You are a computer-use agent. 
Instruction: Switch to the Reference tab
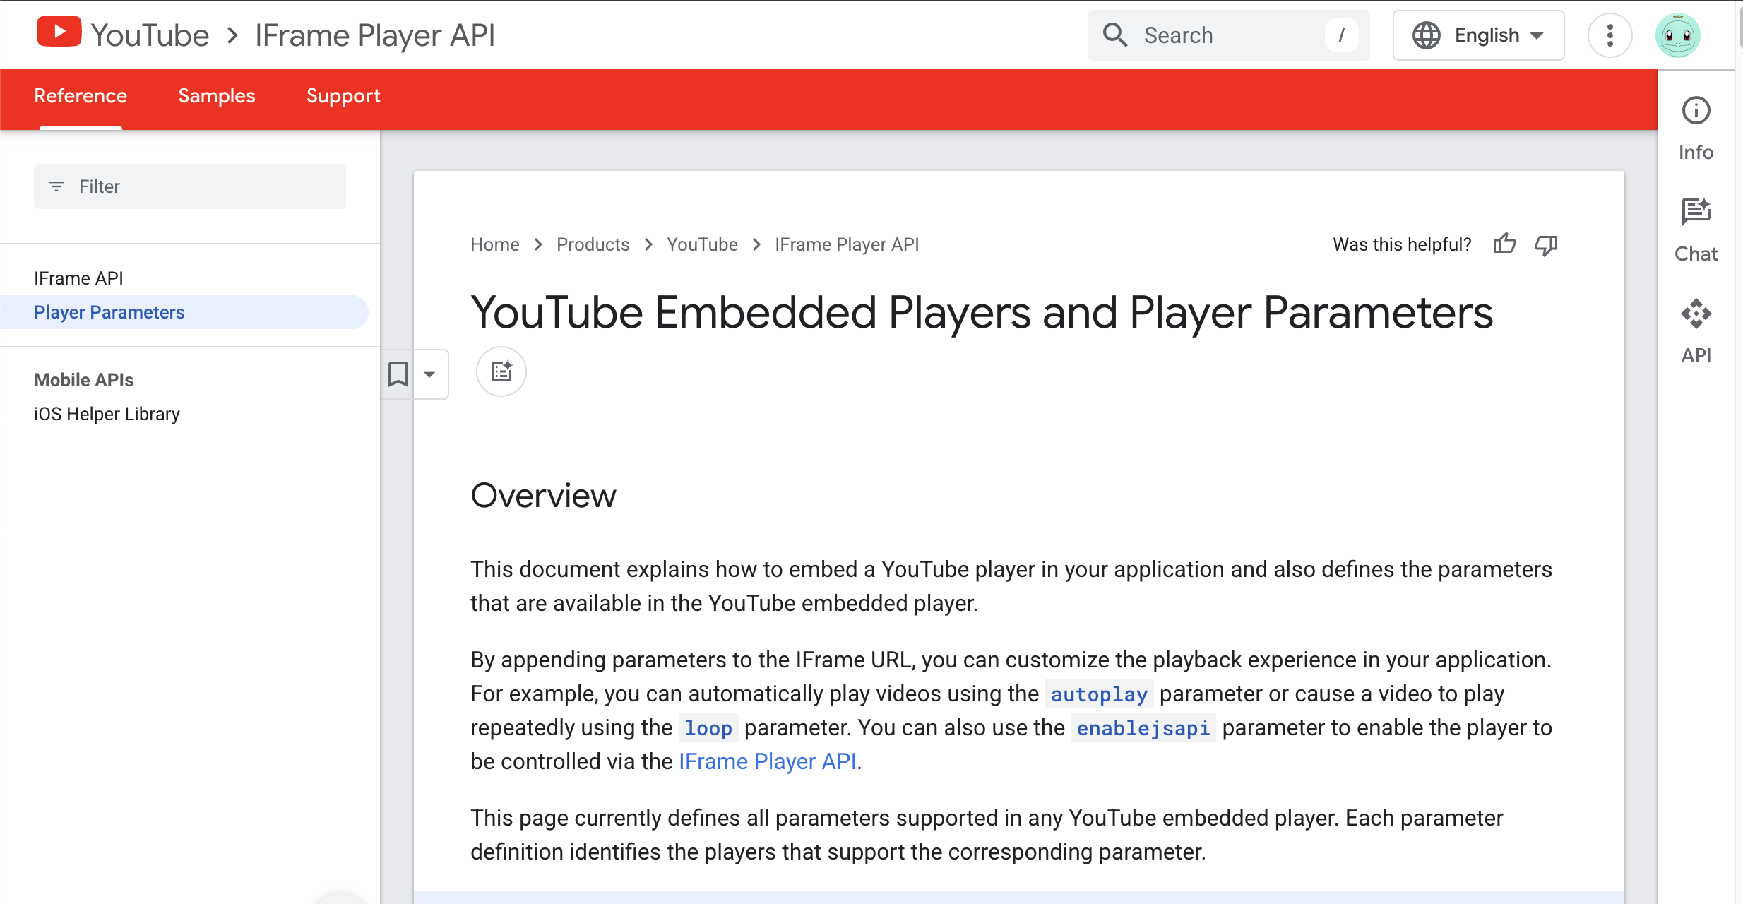[x=81, y=96]
